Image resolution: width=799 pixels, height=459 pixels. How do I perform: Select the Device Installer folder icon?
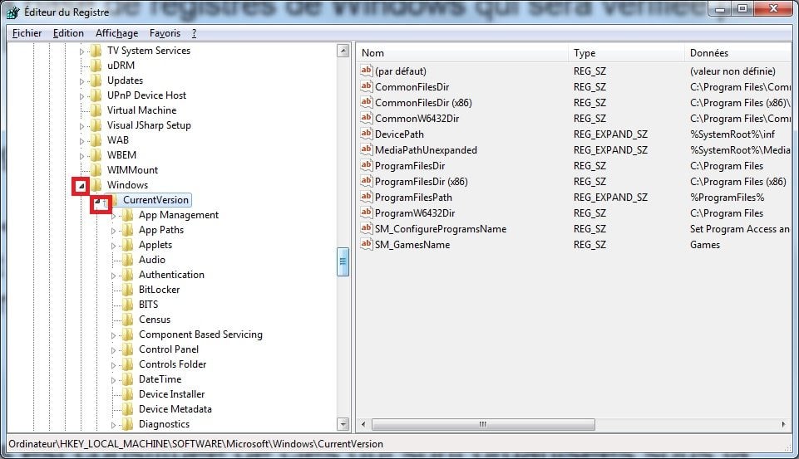[x=128, y=394]
